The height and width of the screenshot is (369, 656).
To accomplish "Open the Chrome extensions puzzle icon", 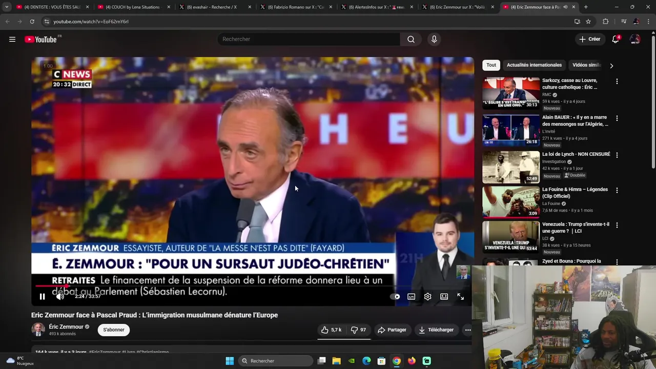I will point(606,22).
